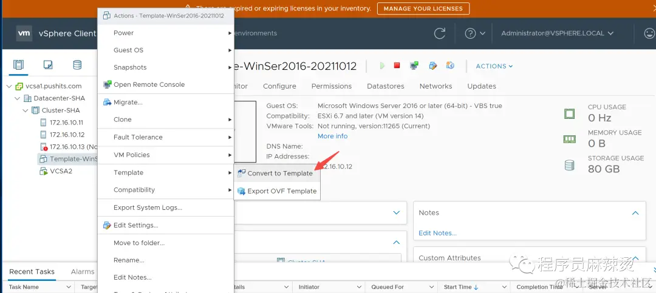This screenshot has height=293, width=656.
Task: Click the memory usage icon
Action: point(569,139)
